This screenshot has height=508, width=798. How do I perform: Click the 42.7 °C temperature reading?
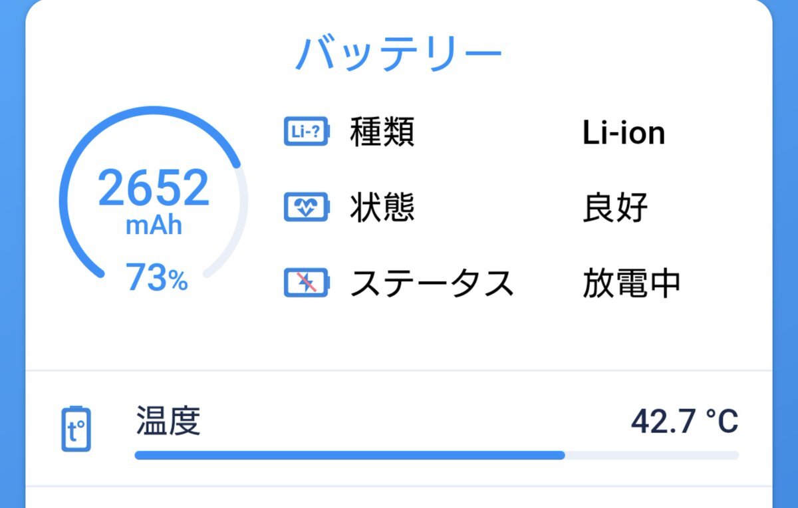tap(684, 421)
